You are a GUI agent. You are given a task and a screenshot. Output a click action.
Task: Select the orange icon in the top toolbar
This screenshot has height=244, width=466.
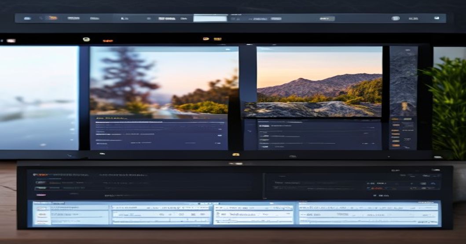[53, 18]
